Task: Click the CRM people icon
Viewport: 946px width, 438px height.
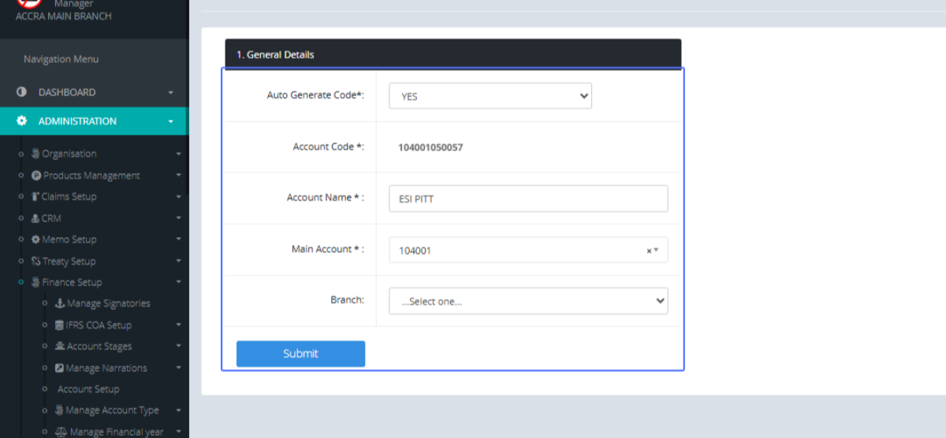Action: (35, 218)
